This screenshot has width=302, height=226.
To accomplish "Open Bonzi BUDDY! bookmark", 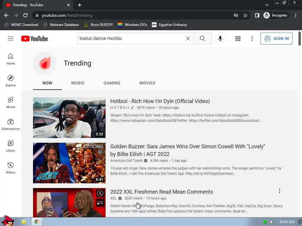I will point(99,25).
